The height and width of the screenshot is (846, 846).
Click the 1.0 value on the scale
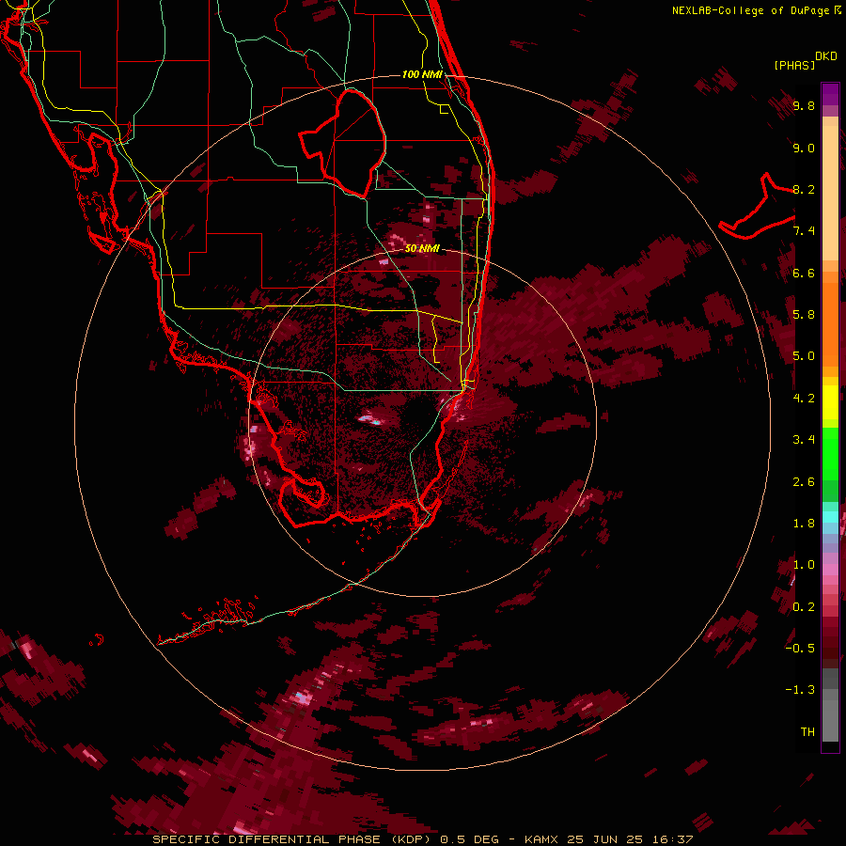pos(804,565)
